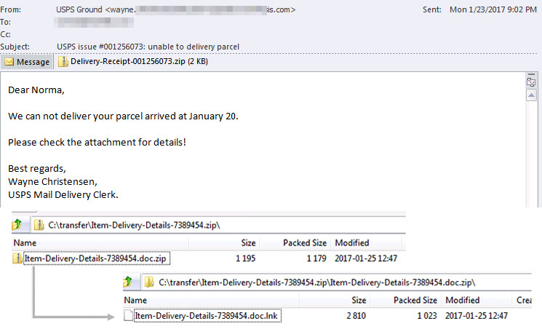Sort first archive list by Packed Size

[x=295, y=243]
